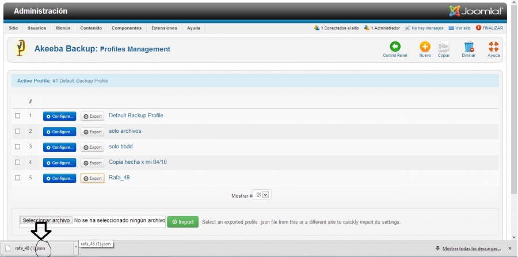
Task: Click the # column header
Action: (x=31, y=101)
